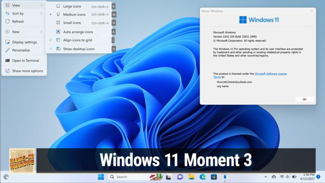Image resolution: width=325 pixels, height=183 pixels.
Task: Open the Wi-Fi network tray icon
Action: (x=282, y=177)
